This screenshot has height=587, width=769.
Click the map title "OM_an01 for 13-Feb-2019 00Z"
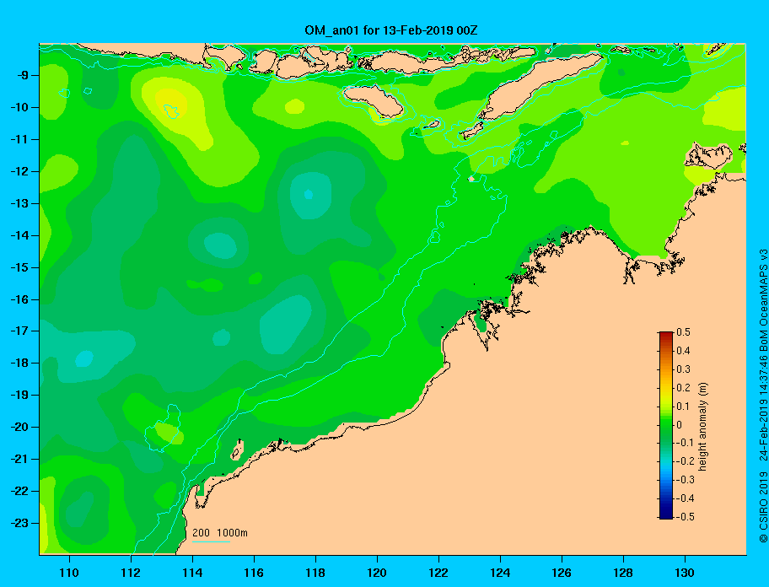pos(391,30)
